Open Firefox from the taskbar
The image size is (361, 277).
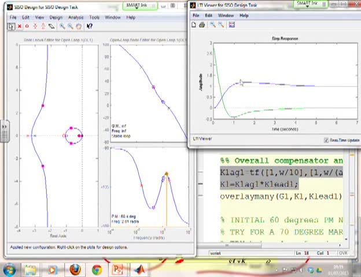point(75,269)
